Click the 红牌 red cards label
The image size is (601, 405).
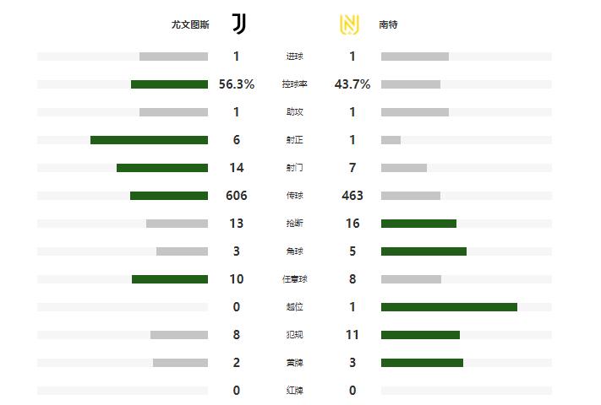click(294, 391)
